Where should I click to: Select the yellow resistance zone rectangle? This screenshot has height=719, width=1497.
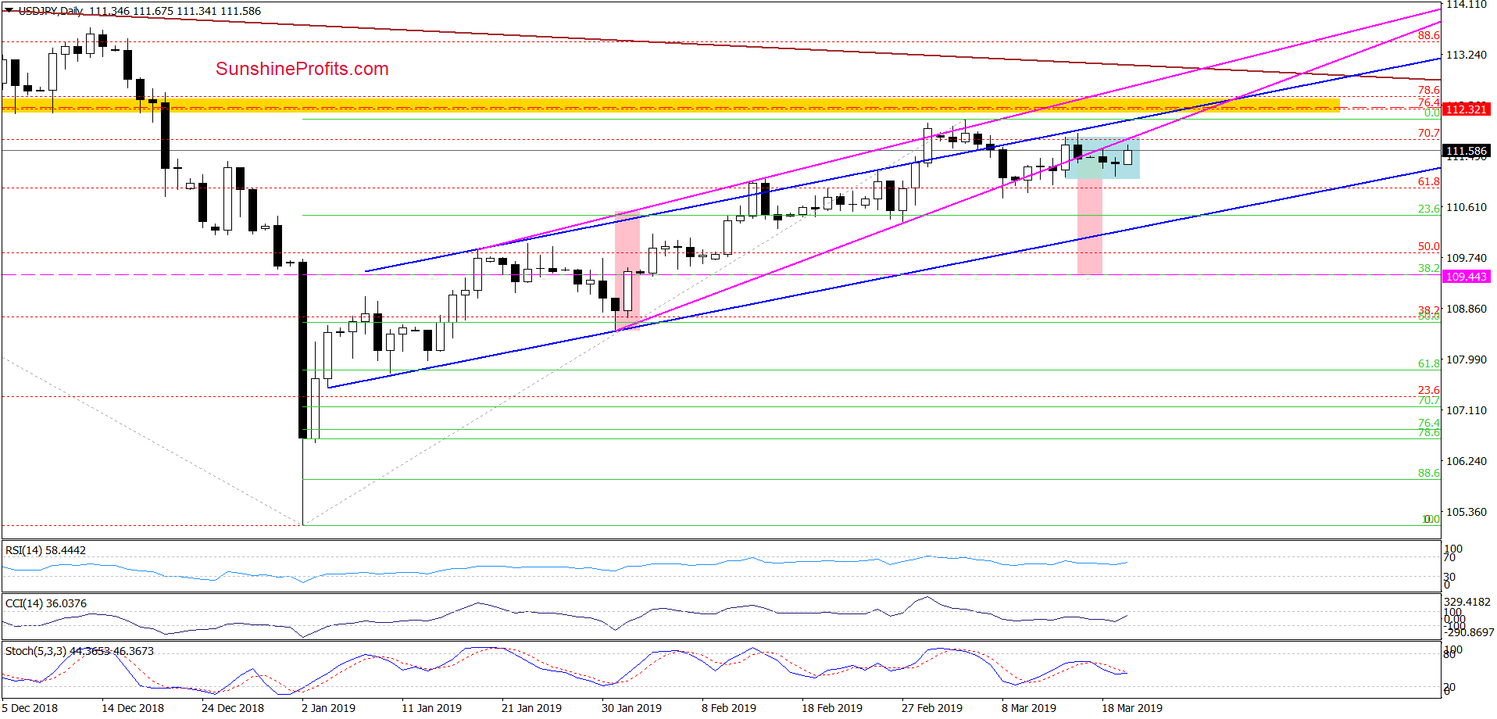coord(671,105)
